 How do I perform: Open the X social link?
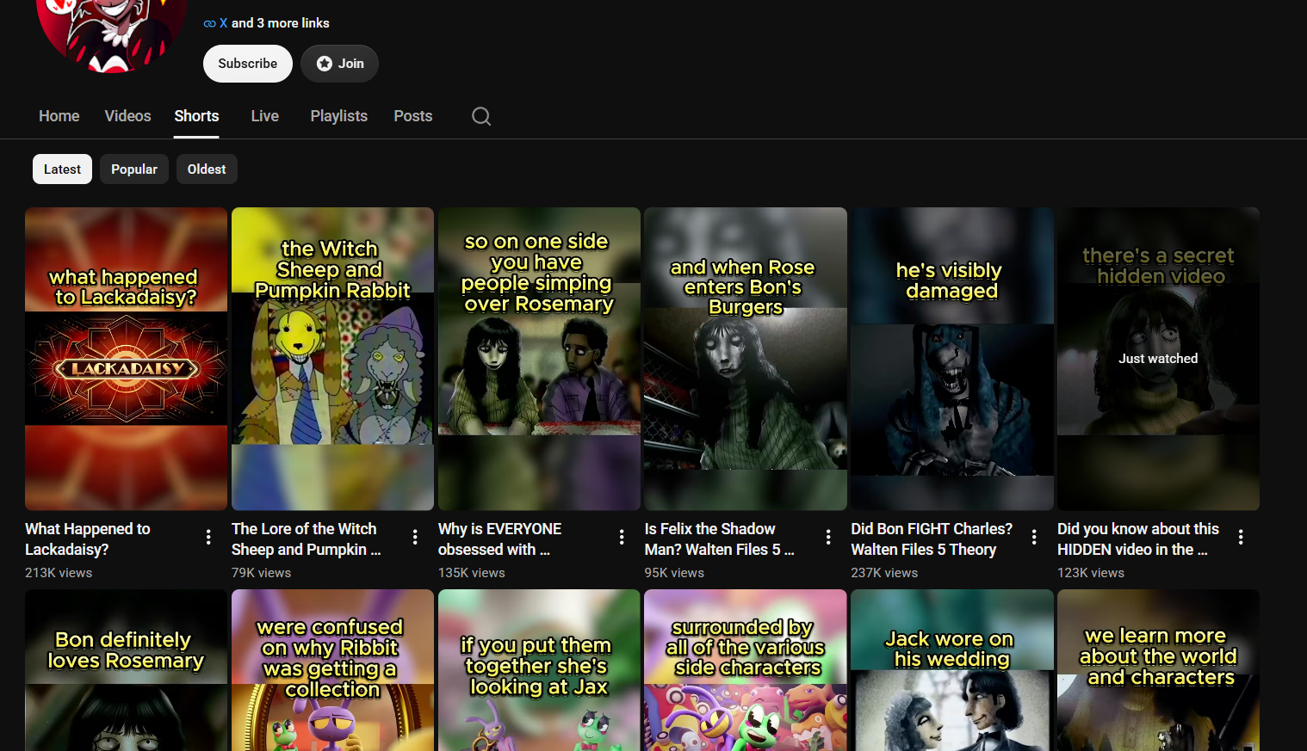pyautogui.click(x=224, y=23)
